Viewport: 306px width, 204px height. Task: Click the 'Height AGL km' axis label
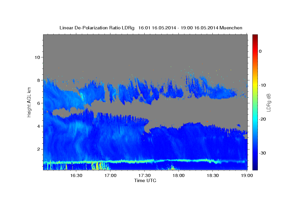(x=29, y=102)
